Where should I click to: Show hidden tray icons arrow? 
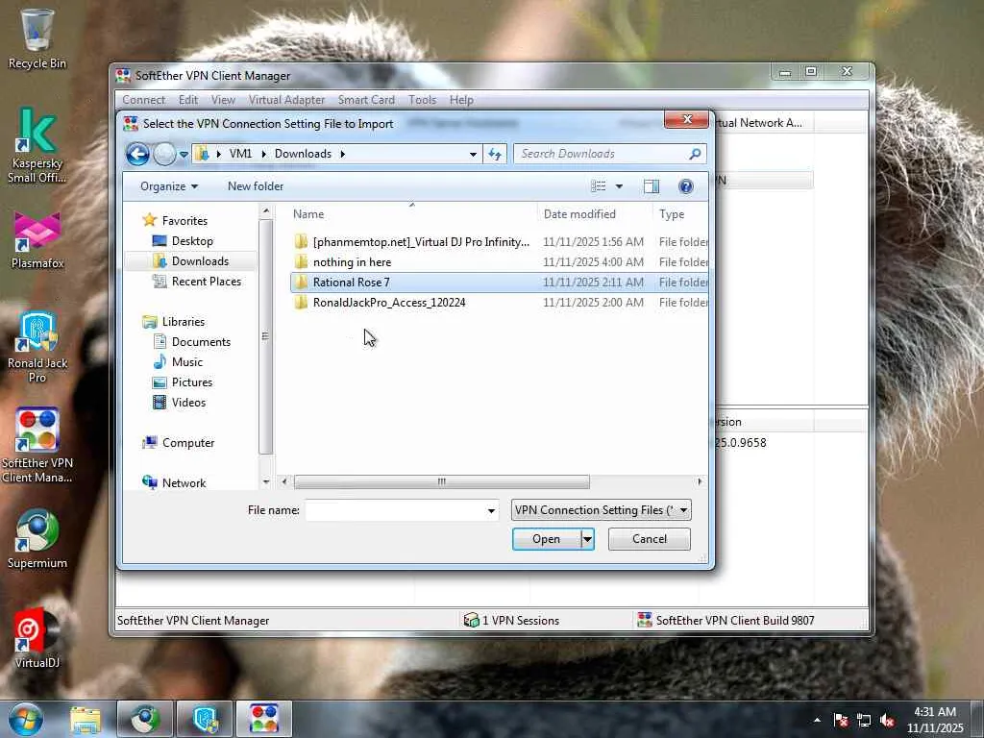(817, 720)
